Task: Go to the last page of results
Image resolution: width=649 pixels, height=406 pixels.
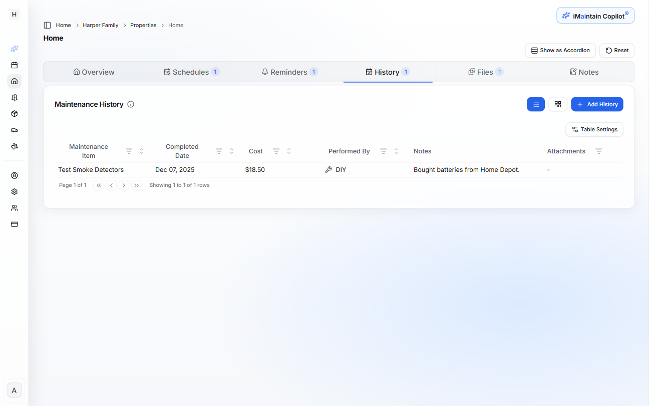Action: [136, 185]
